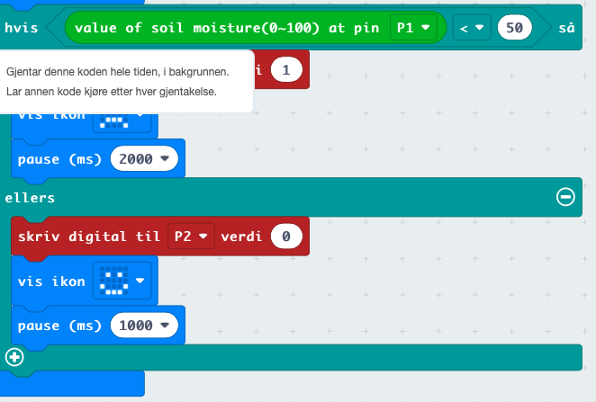Select the vis ikon block under ellers

click(x=50, y=281)
